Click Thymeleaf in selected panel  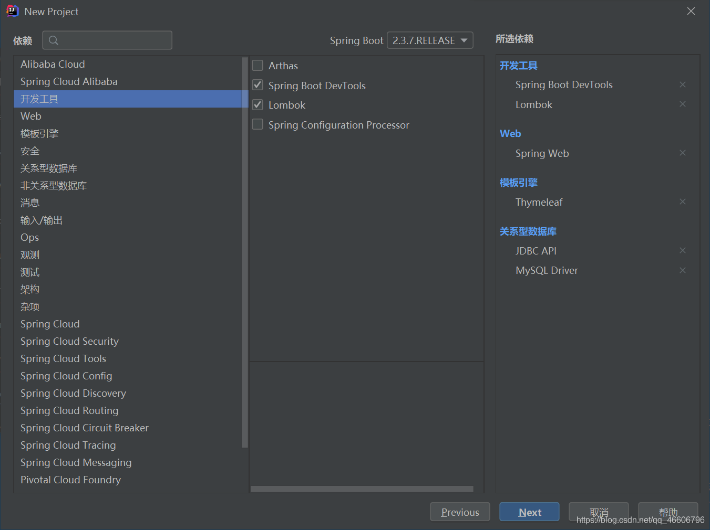[x=539, y=202]
